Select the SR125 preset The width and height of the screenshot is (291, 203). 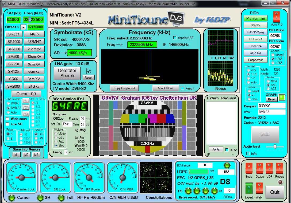(14, 71)
